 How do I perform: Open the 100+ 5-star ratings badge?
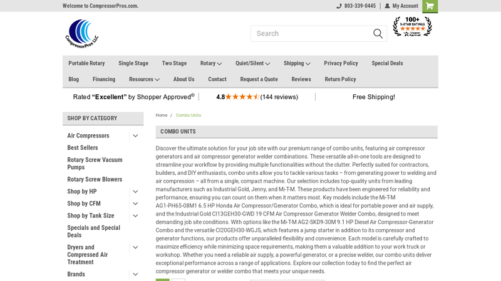pos(412,27)
